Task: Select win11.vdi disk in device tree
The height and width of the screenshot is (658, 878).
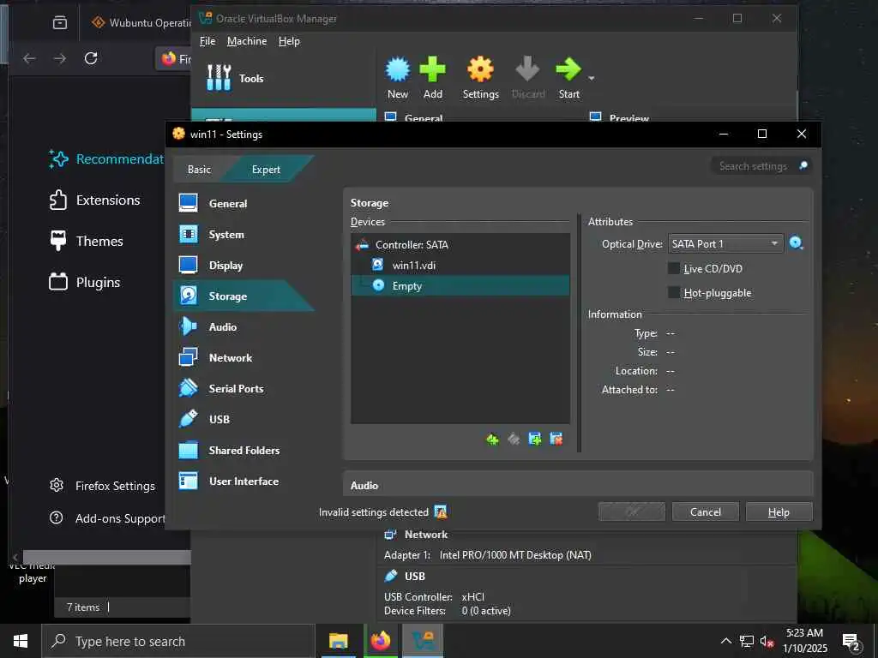Action: 460,266
